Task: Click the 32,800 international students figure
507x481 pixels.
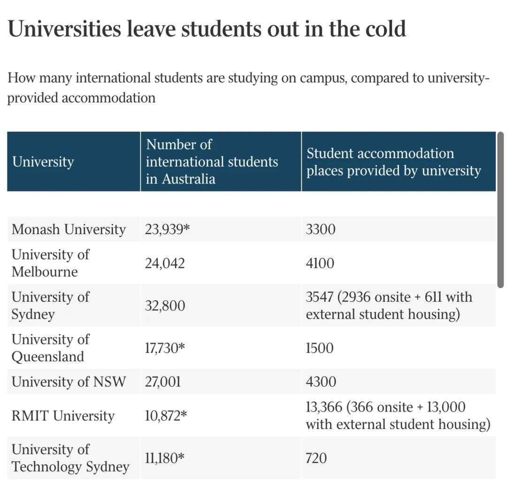Action: click(165, 305)
